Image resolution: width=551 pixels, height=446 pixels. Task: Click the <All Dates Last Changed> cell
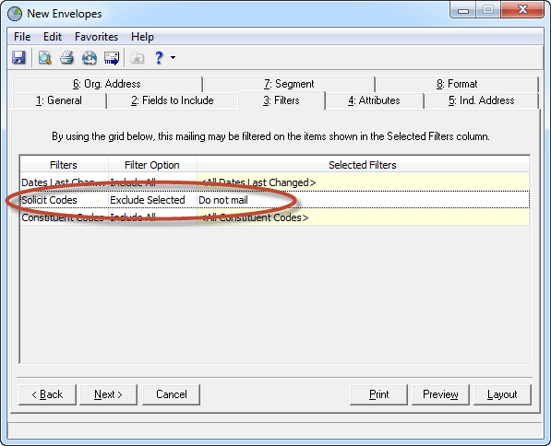click(363, 182)
